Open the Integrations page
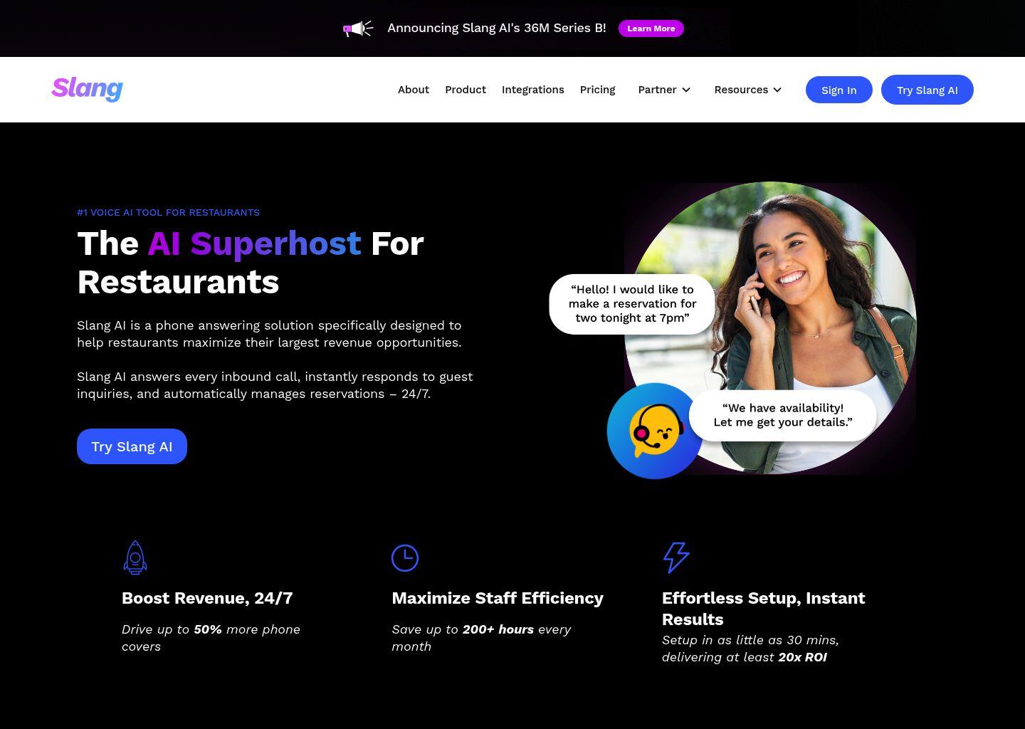The height and width of the screenshot is (729, 1025). (533, 90)
